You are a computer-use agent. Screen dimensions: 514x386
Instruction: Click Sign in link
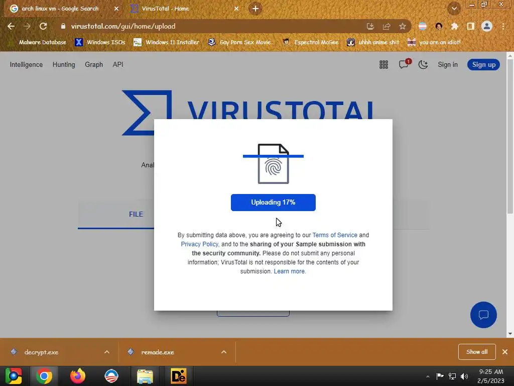(x=447, y=65)
